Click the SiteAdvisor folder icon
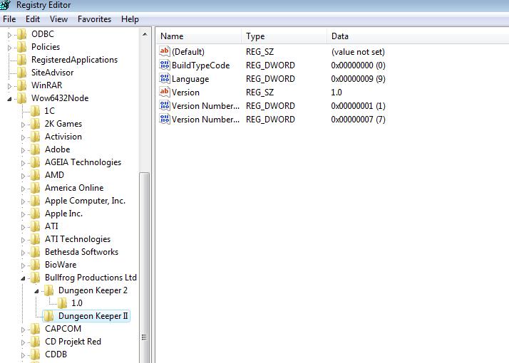Viewport: 509px width, 363px height. (22, 73)
